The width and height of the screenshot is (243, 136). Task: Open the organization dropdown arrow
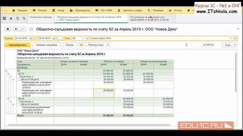coord(231,39)
